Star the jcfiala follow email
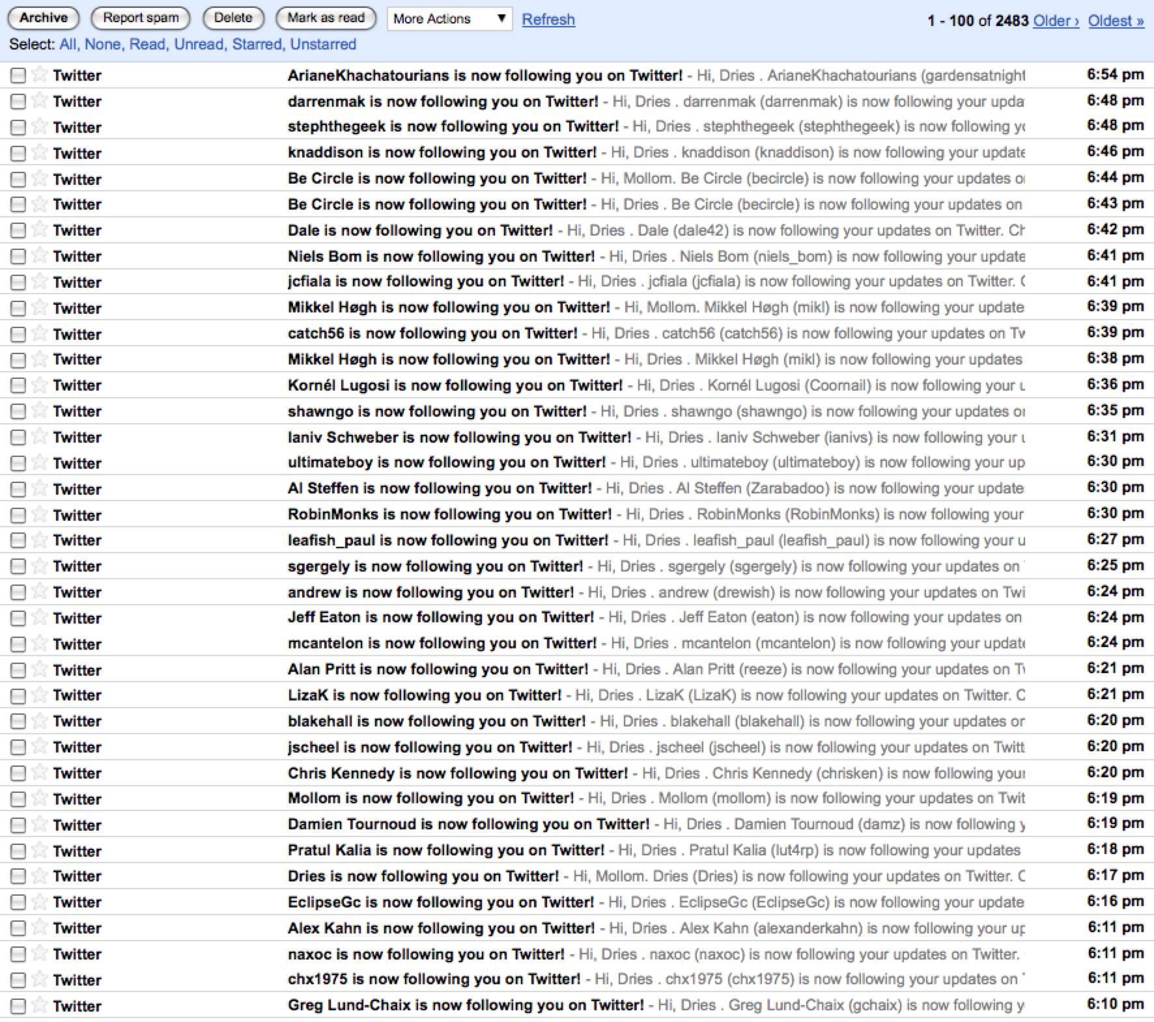Viewport: 1154px width, 1022px height. (40, 281)
